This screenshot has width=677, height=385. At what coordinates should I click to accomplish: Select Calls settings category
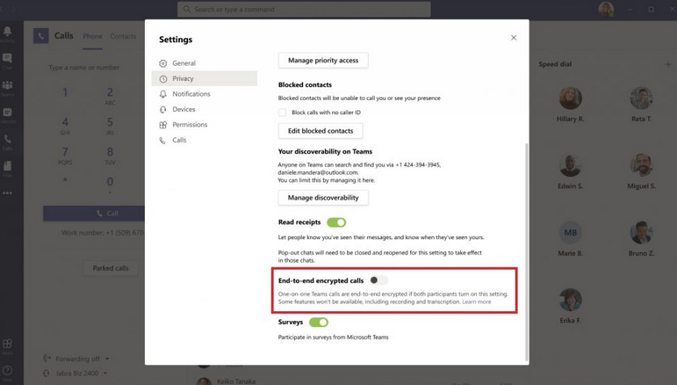(205, 140)
